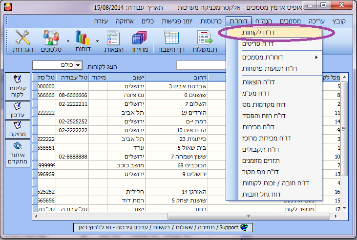This screenshot has height=240, width=357.
Task: Open the ת.משלוח delivery note icon
Action: pyautogui.click(x=205, y=41)
